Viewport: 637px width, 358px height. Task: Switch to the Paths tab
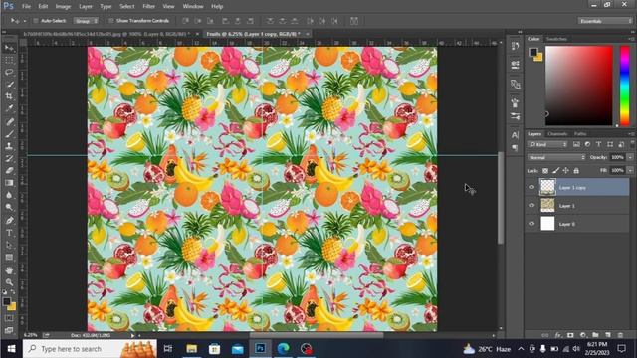(x=580, y=134)
